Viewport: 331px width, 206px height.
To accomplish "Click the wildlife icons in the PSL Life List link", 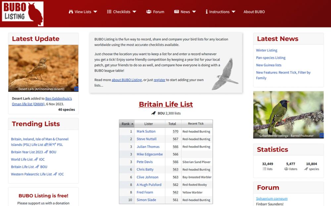I will (50, 144).
